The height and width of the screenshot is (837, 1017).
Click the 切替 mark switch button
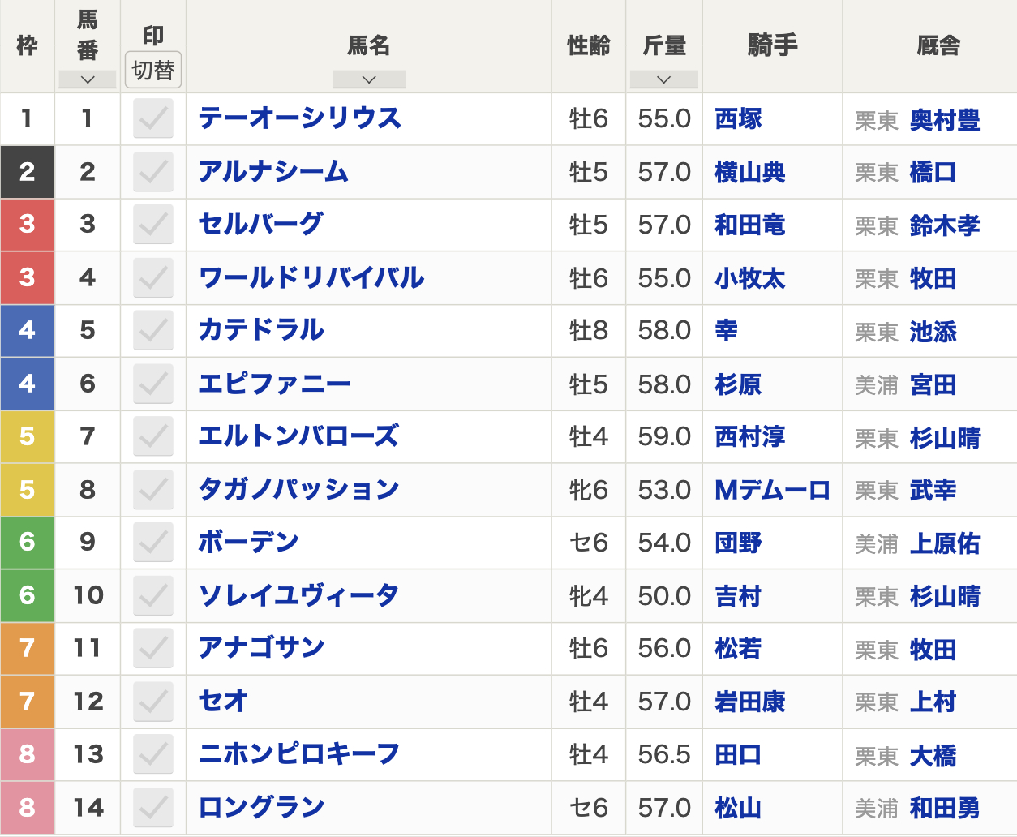point(153,71)
